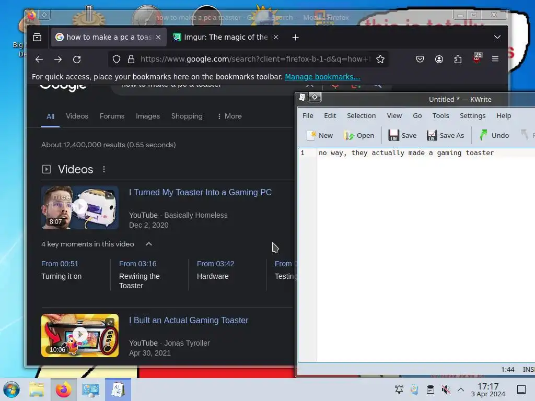Click Firefox icon on taskbar

coord(64,390)
